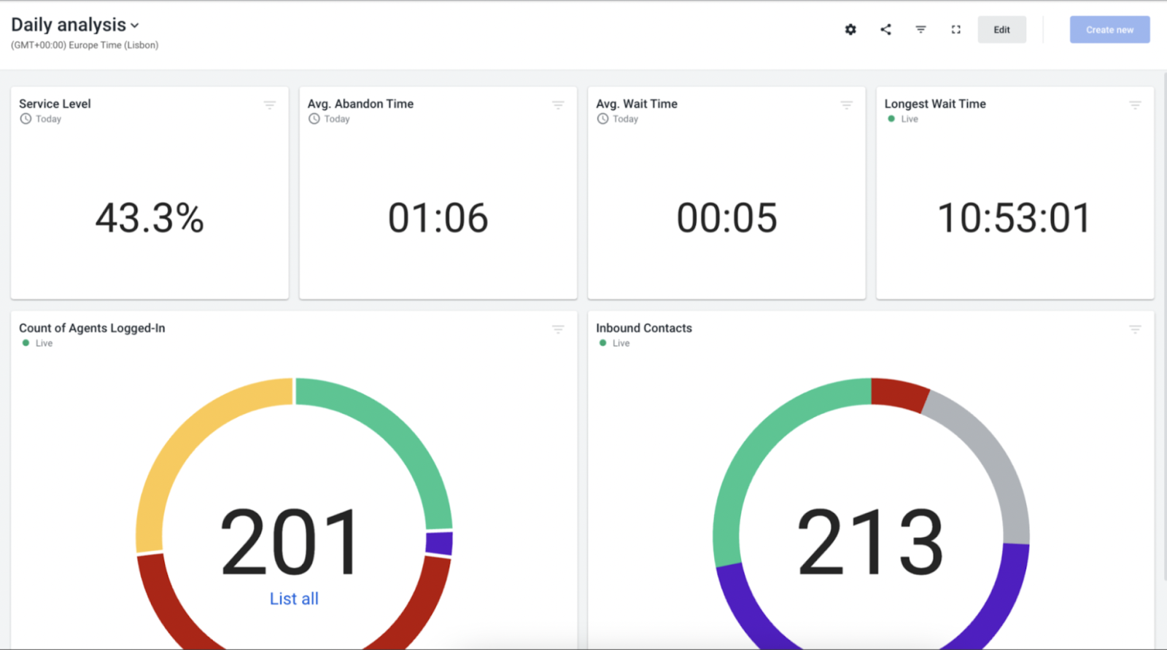Open filter icon on Avg. Wait Time widget

pyautogui.click(x=846, y=106)
